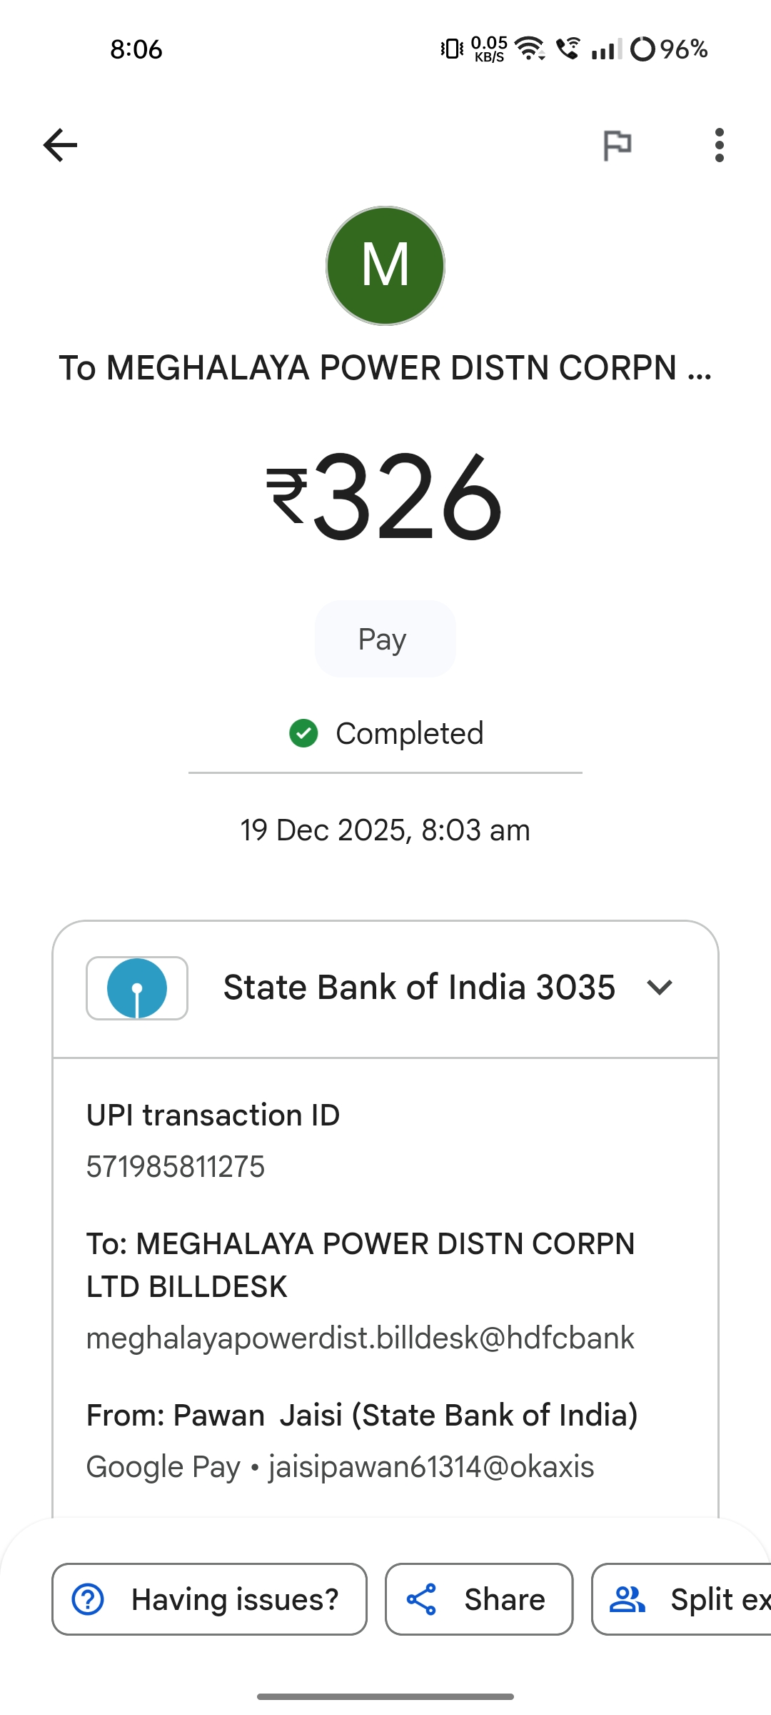Tap the green Completed checkmark icon
This screenshot has height=1715, width=771.
[303, 733]
